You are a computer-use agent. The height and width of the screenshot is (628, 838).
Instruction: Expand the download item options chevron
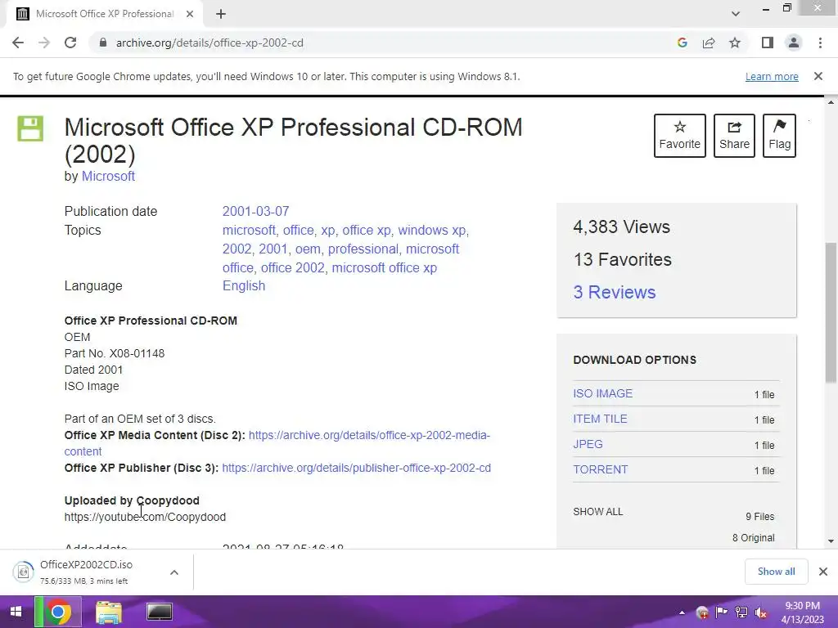[x=174, y=572]
